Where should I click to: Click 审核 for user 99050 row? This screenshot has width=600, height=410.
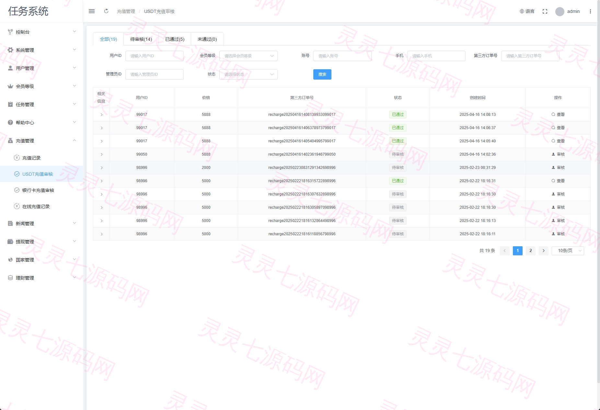coord(558,154)
